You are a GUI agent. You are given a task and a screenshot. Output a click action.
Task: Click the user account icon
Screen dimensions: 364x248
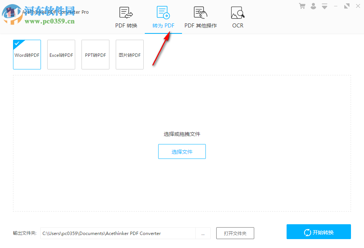[313, 6]
